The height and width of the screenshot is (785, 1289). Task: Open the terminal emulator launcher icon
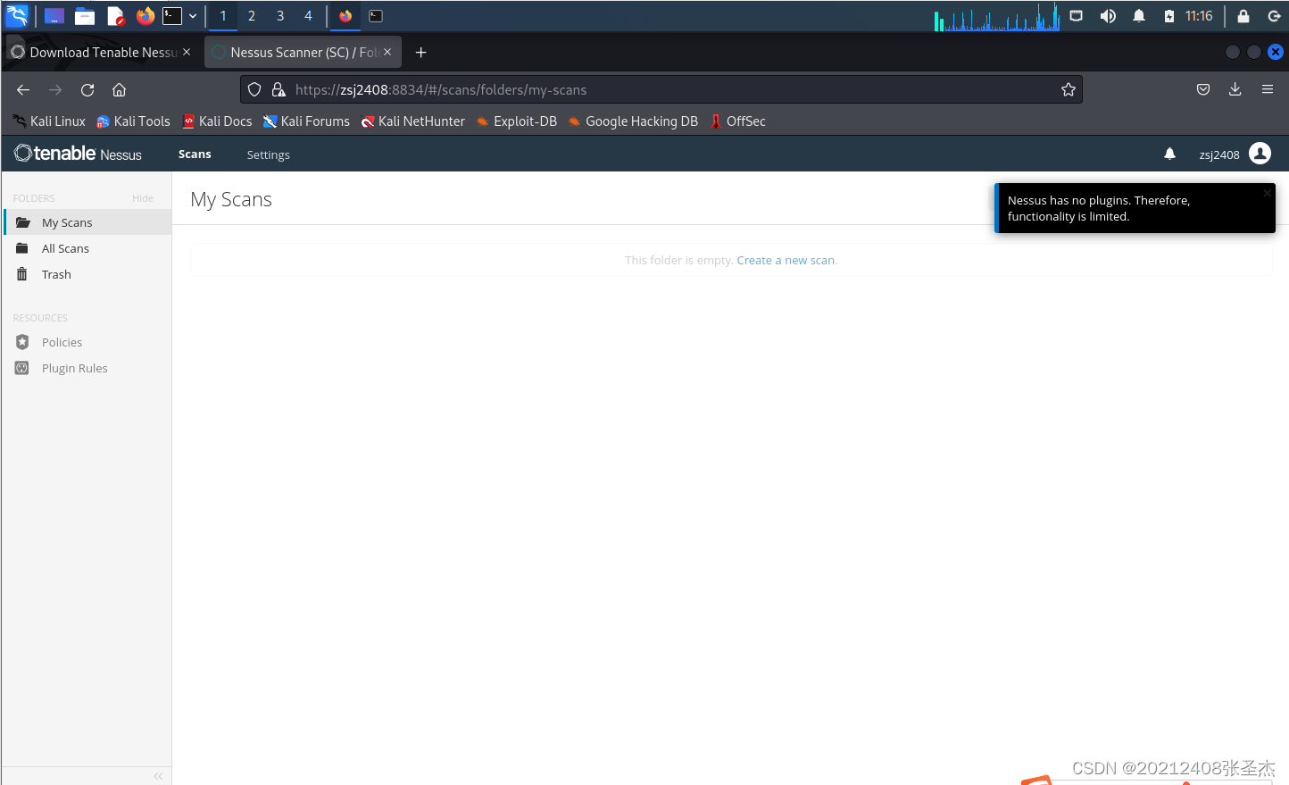[172, 15]
